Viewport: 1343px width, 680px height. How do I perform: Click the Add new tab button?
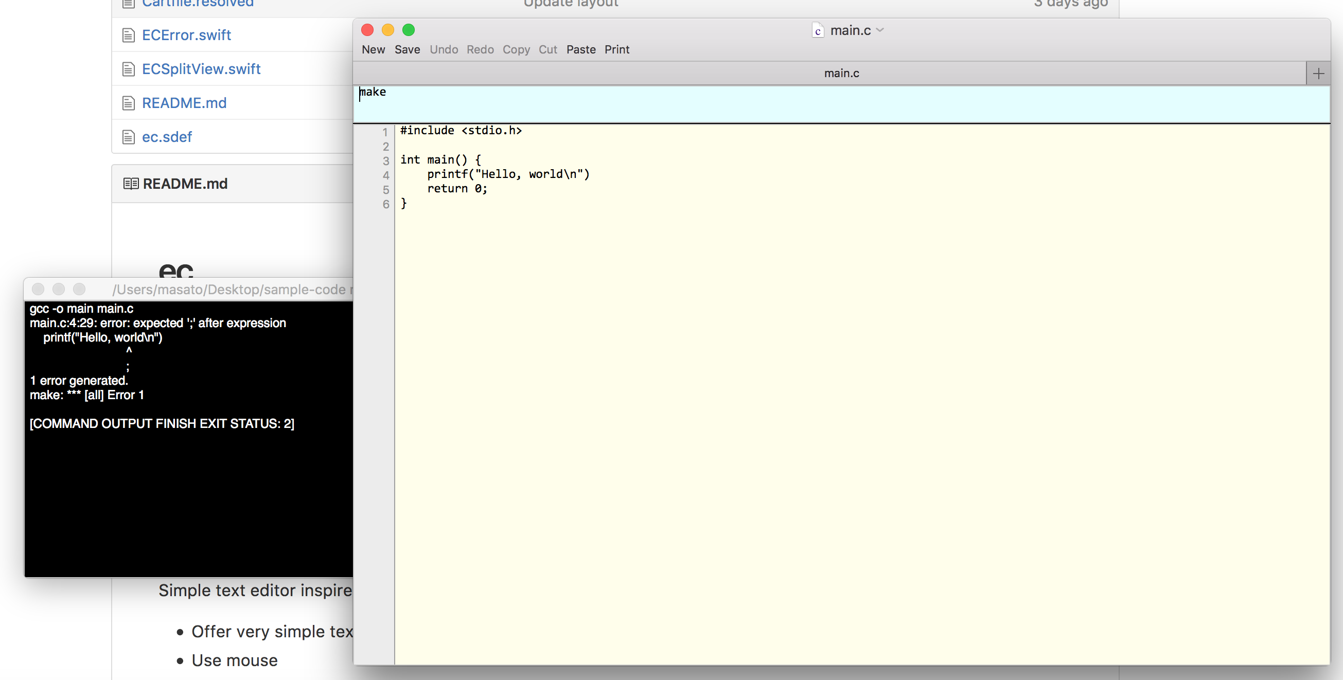click(x=1318, y=73)
